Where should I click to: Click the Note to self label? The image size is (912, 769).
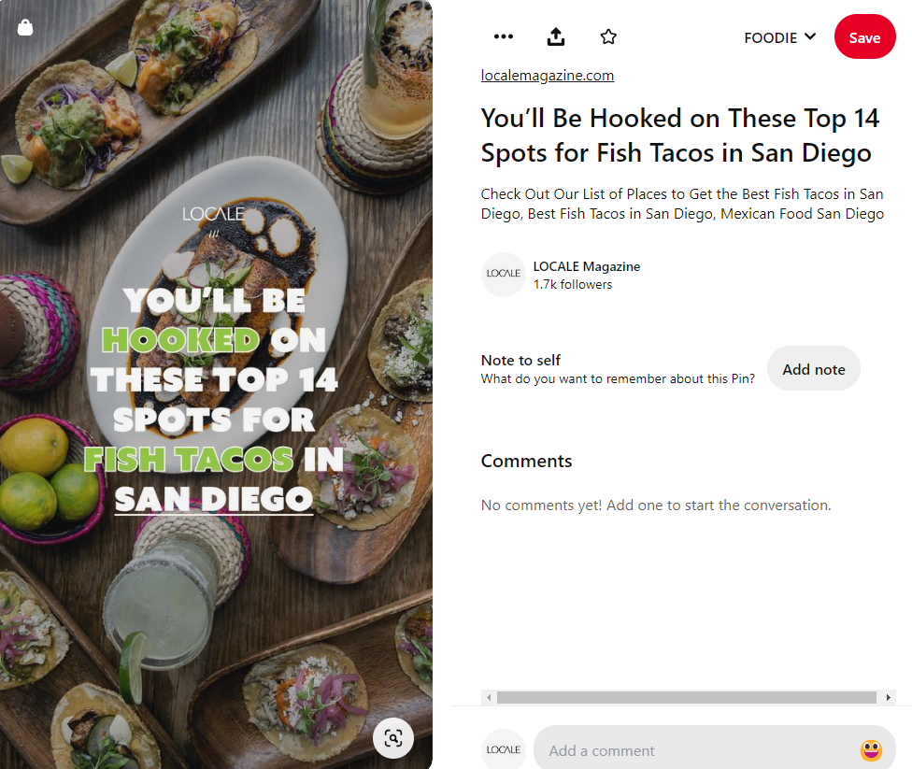(x=520, y=360)
